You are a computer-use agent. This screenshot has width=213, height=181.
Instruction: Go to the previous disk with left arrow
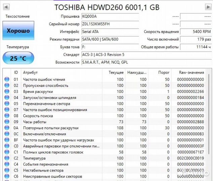click(x=6, y=7)
